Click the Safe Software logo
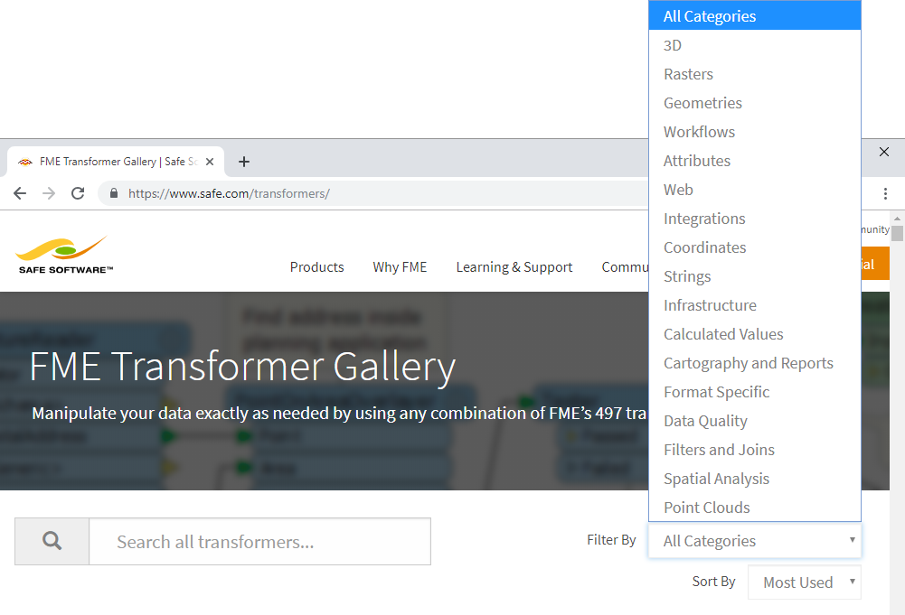This screenshot has height=615, width=905. pyautogui.click(x=64, y=255)
